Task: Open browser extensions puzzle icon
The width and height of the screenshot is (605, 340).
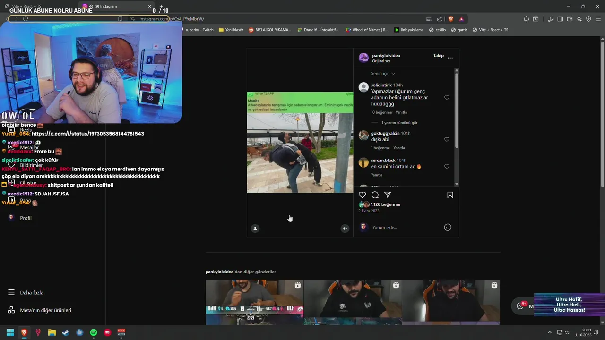Action: pyautogui.click(x=526, y=19)
